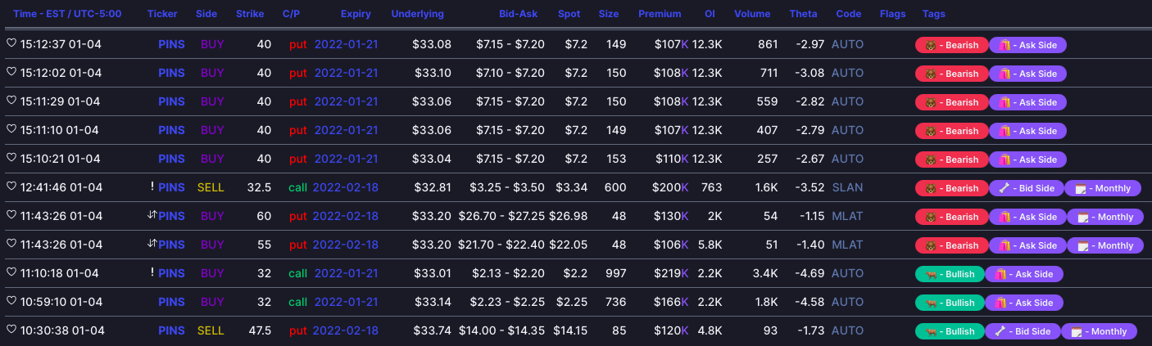1152x346 pixels.
Task: Click the Time - EST / UTC-5:00 header
Action: pyautogui.click(x=66, y=14)
